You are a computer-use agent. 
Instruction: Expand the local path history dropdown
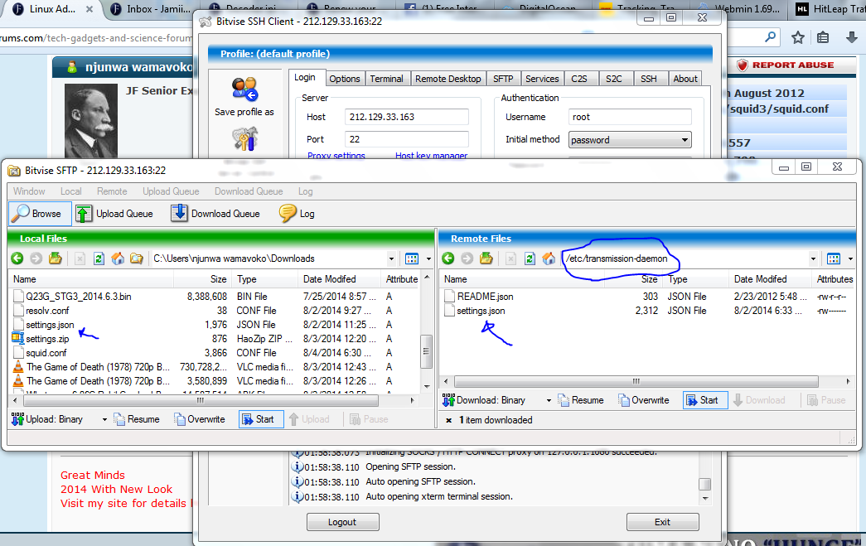[x=391, y=259]
